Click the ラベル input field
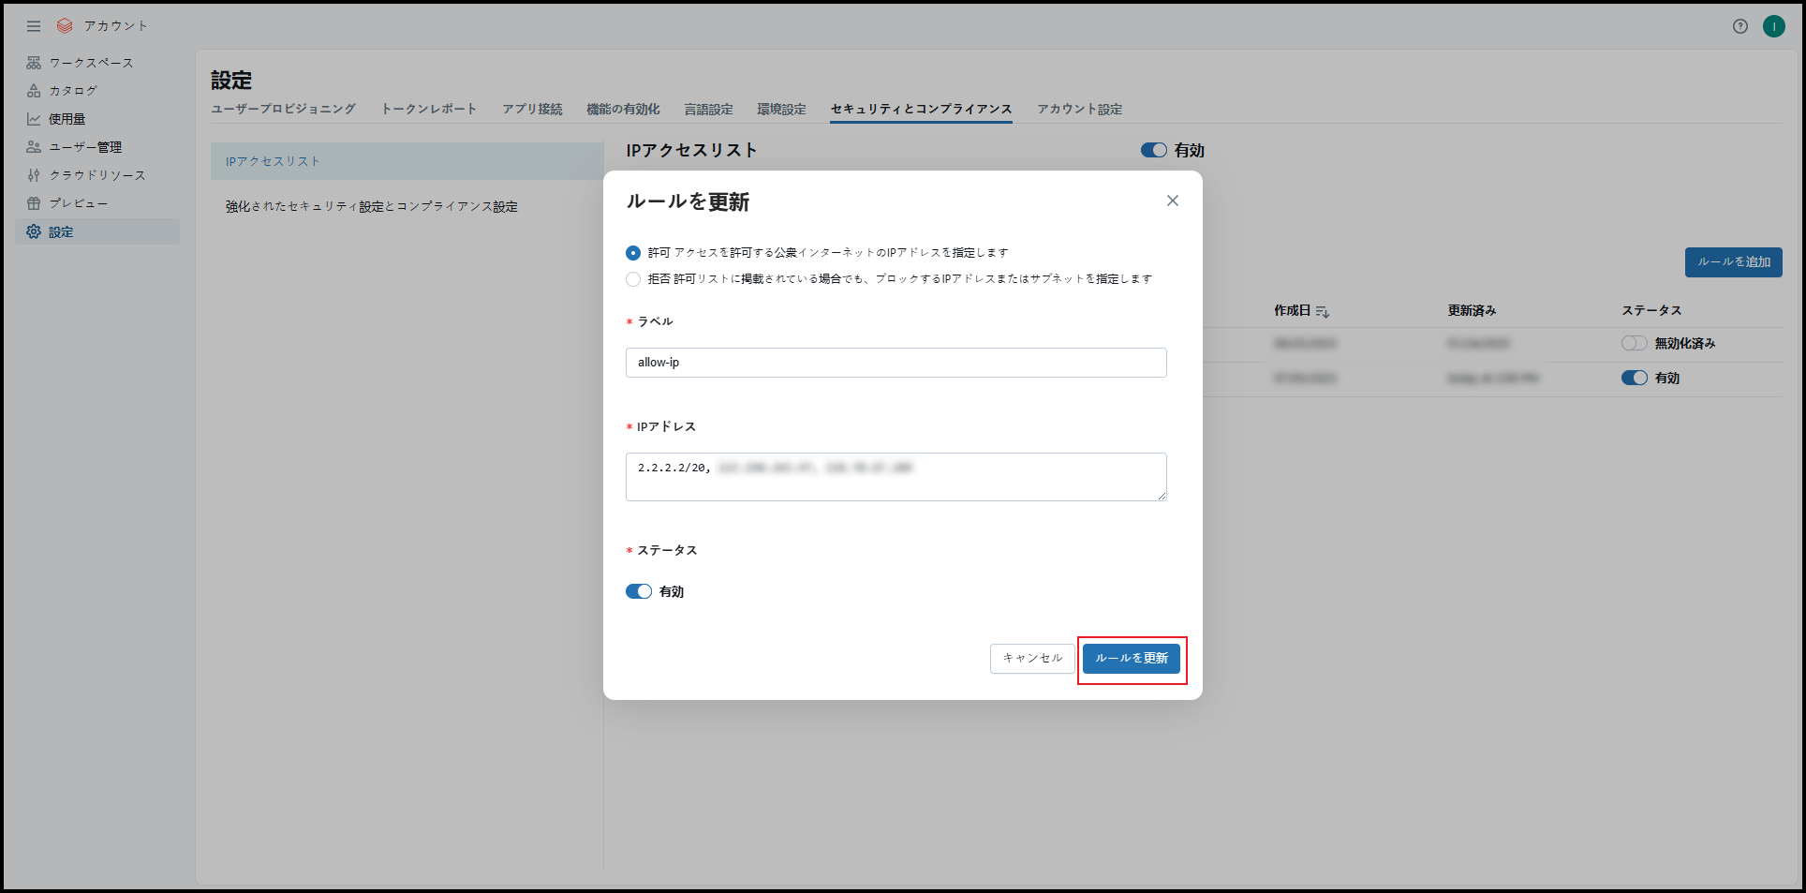The width and height of the screenshot is (1806, 893). [896, 363]
